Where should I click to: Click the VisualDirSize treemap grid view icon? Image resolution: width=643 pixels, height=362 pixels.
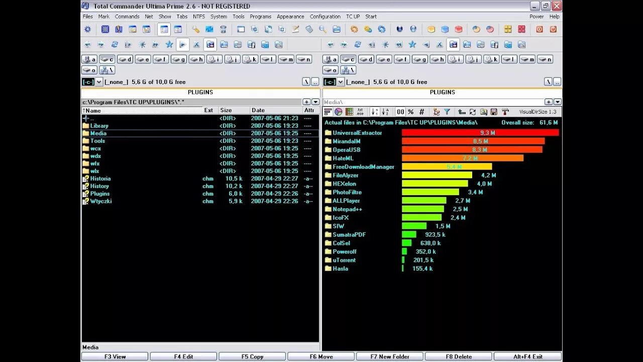pos(349,112)
